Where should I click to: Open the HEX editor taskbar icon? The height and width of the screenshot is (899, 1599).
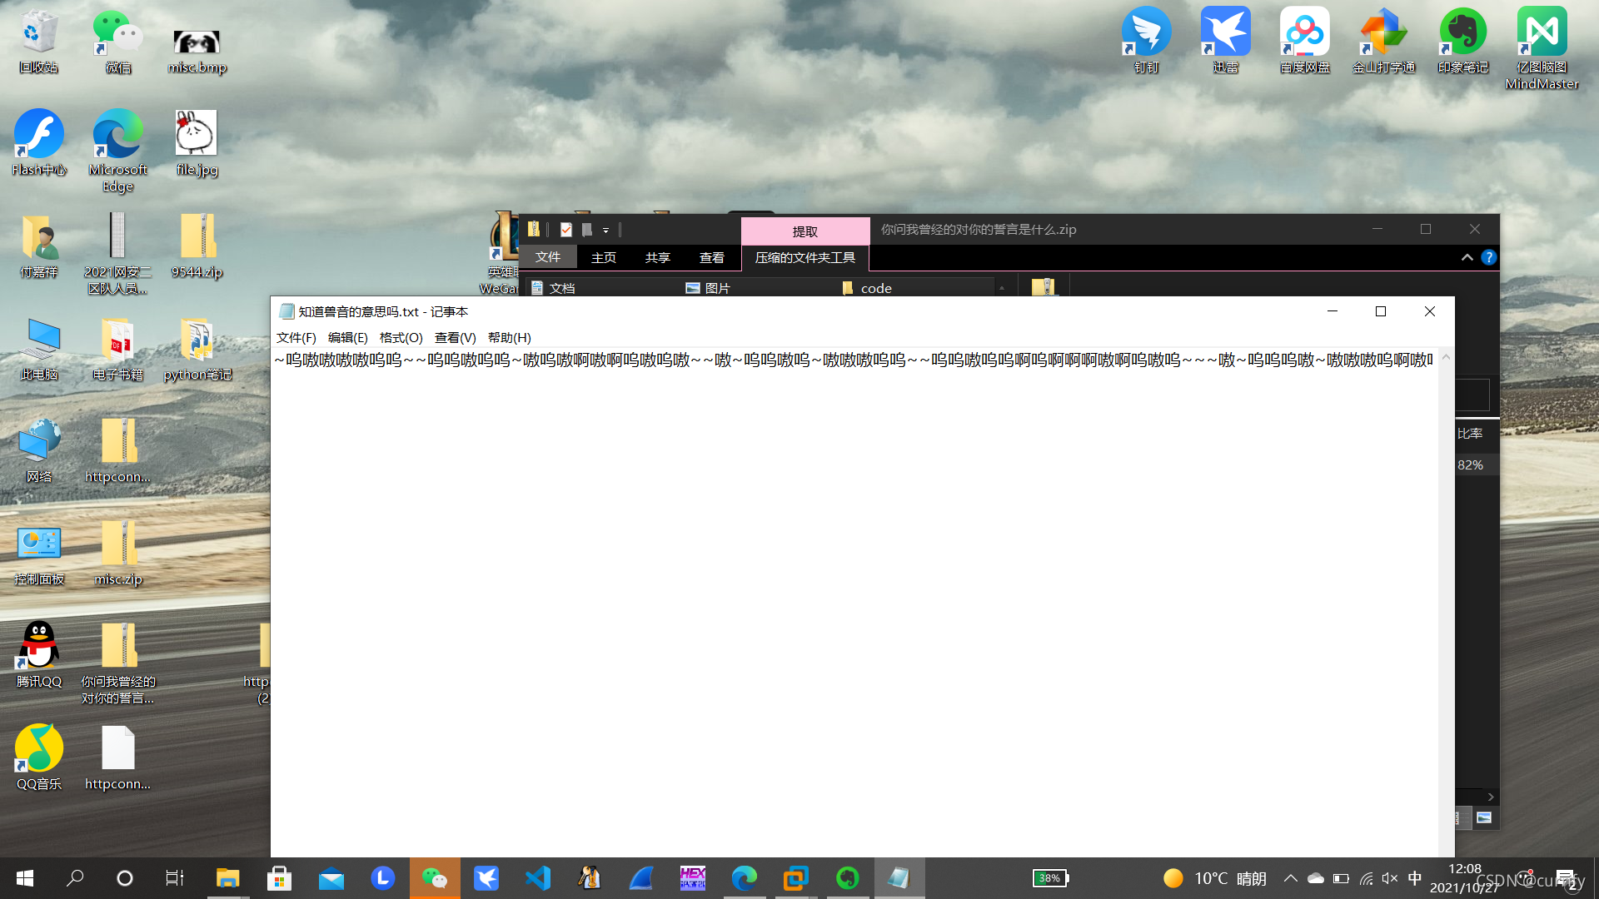[692, 878]
